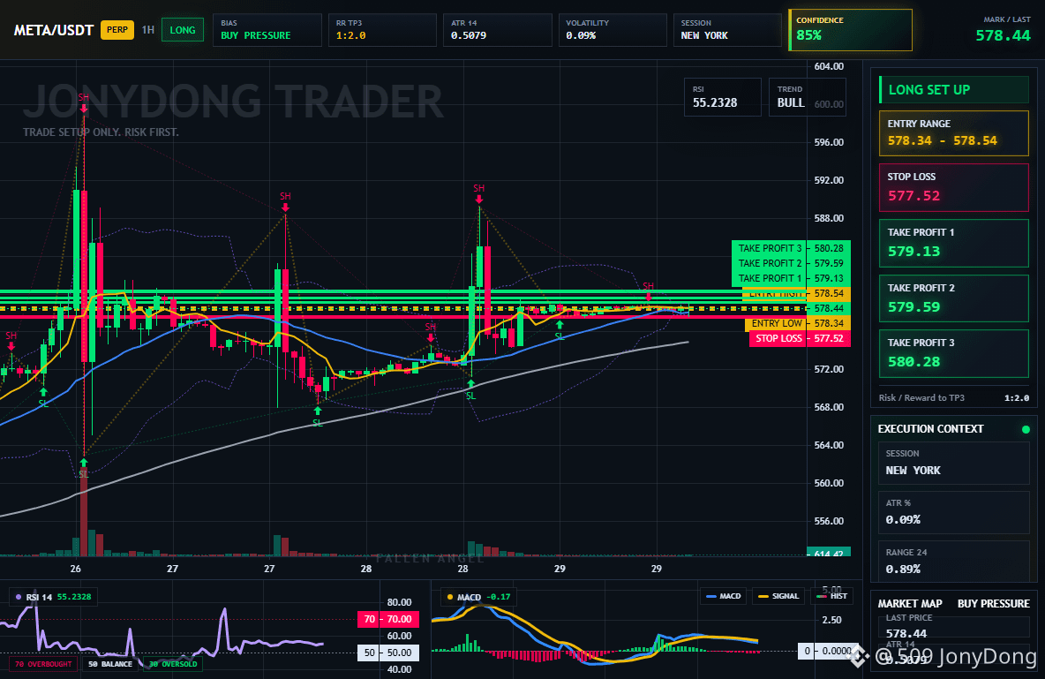This screenshot has width=1045, height=679.
Task: Click the ATR % 0.09% box
Action: [x=954, y=512]
